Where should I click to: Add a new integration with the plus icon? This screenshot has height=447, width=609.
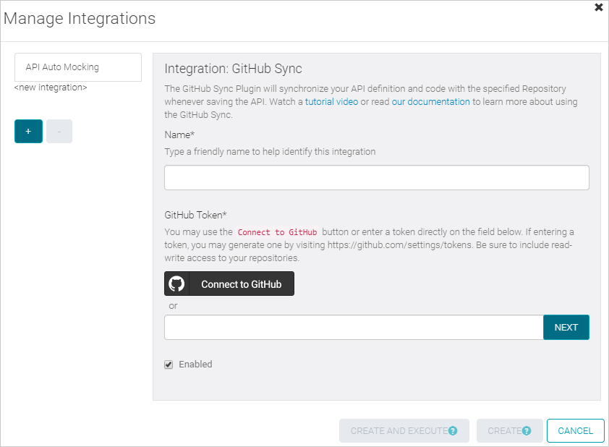coord(27,131)
